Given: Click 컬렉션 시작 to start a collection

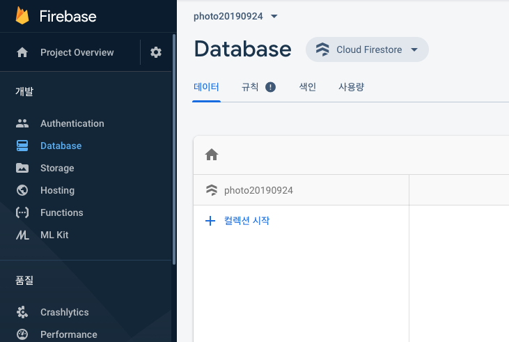Looking at the screenshot, I should 246,221.
